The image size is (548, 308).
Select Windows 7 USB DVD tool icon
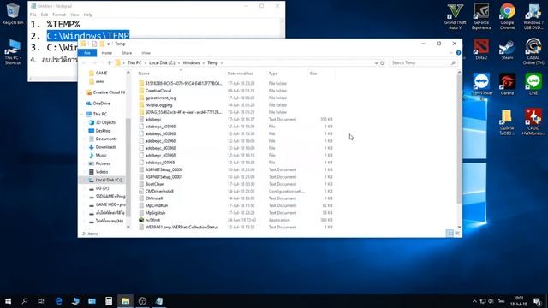(x=533, y=16)
